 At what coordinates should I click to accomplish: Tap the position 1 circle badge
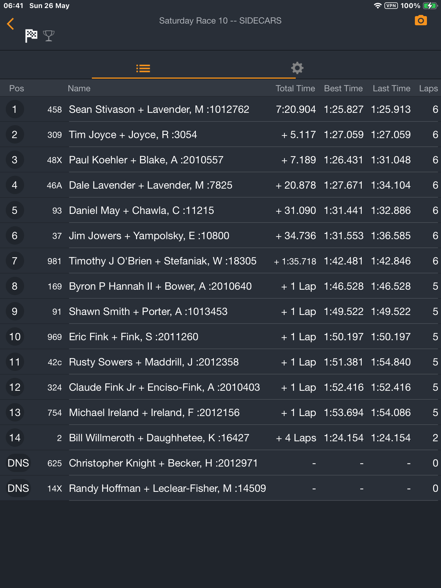point(15,109)
